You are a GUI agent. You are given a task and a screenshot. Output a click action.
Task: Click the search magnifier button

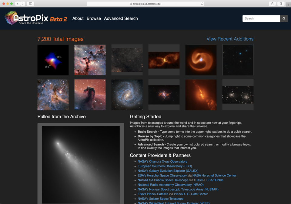pos(284,18)
